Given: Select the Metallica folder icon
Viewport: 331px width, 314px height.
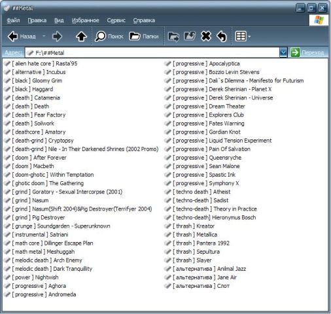Looking at the screenshot, I should point(167,234).
